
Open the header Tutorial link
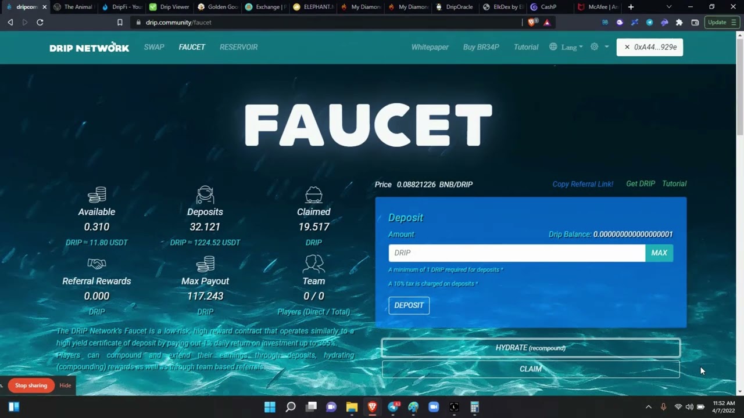point(526,47)
